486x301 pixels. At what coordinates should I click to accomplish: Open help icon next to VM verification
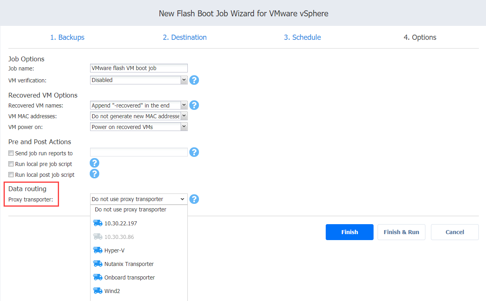(194, 80)
